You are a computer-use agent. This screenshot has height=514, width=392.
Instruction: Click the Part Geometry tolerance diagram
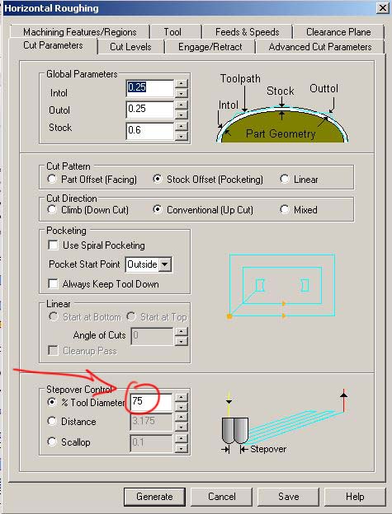coord(281,108)
